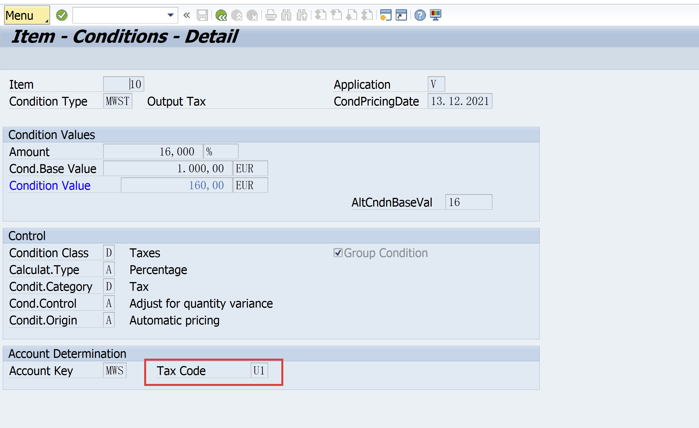This screenshot has height=428, width=699.
Task: Click the Previous Page icon
Action: click(336, 15)
